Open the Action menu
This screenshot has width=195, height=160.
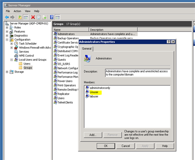(x=17, y=11)
